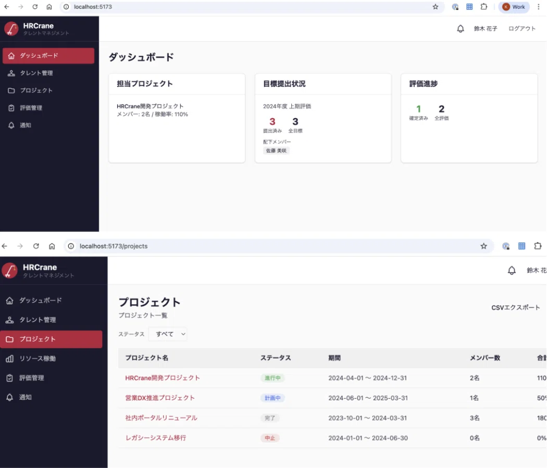
Task: Click ログアウト to log out
Action: pyautogui.click(x=522, y=29)
